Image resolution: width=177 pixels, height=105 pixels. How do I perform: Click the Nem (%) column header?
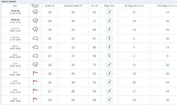(x=94, y=6)
